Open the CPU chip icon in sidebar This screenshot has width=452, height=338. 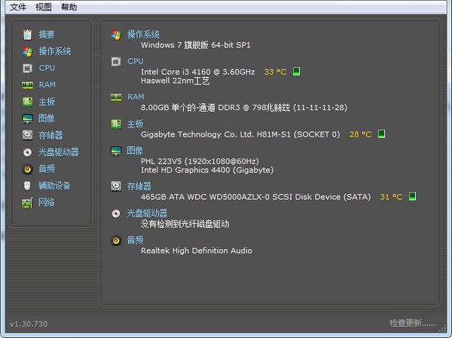coord(27,68)
